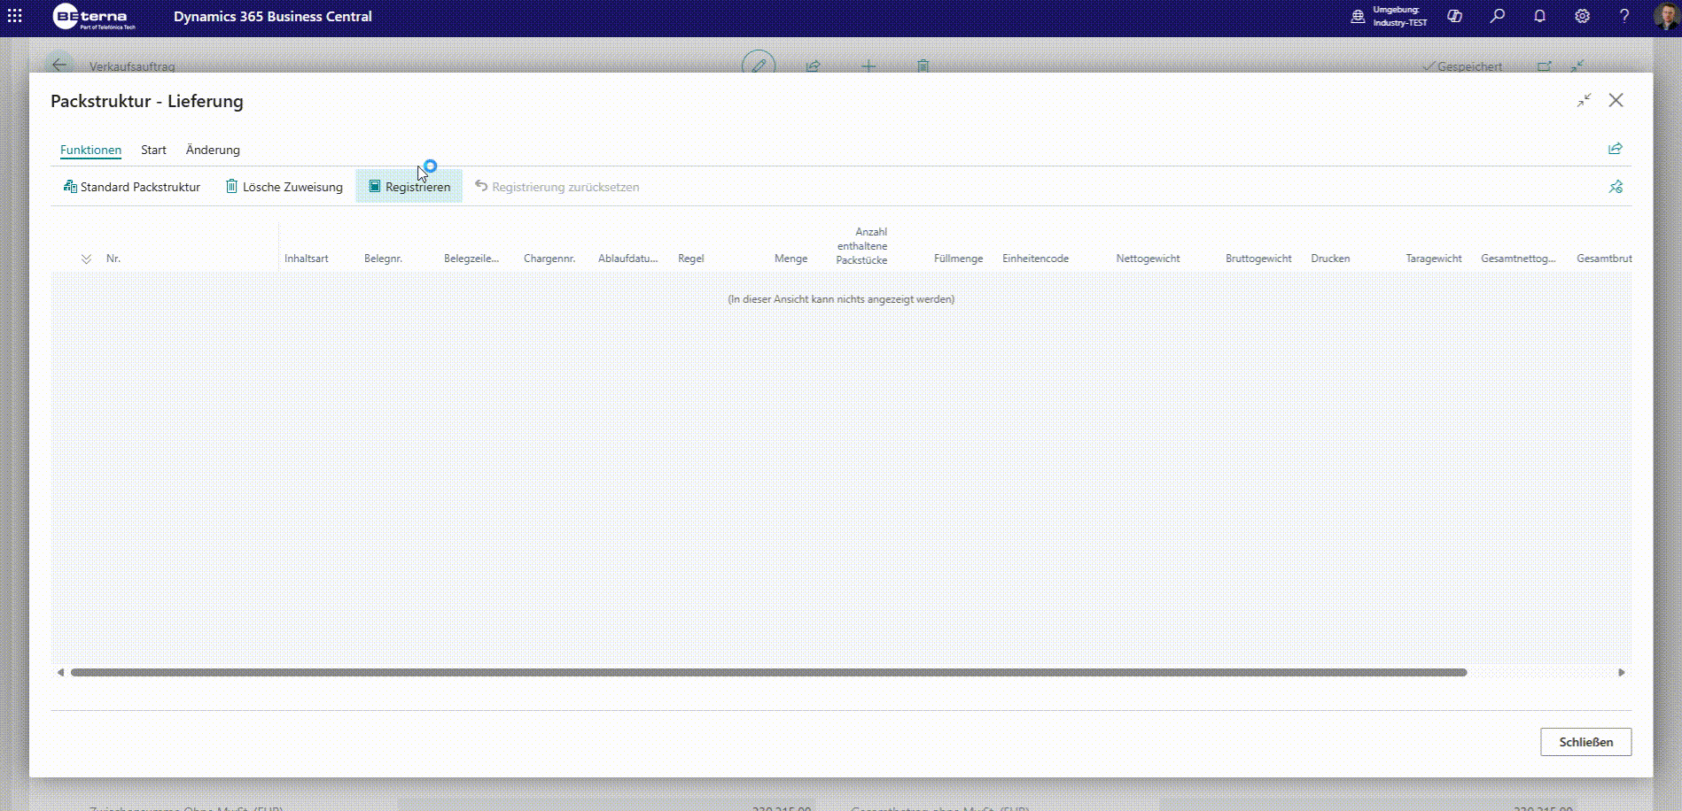Viewport: 1682px width, 811px height.
Task: Open Dynamics 365 Business Central home link
Action: point(272,16)
